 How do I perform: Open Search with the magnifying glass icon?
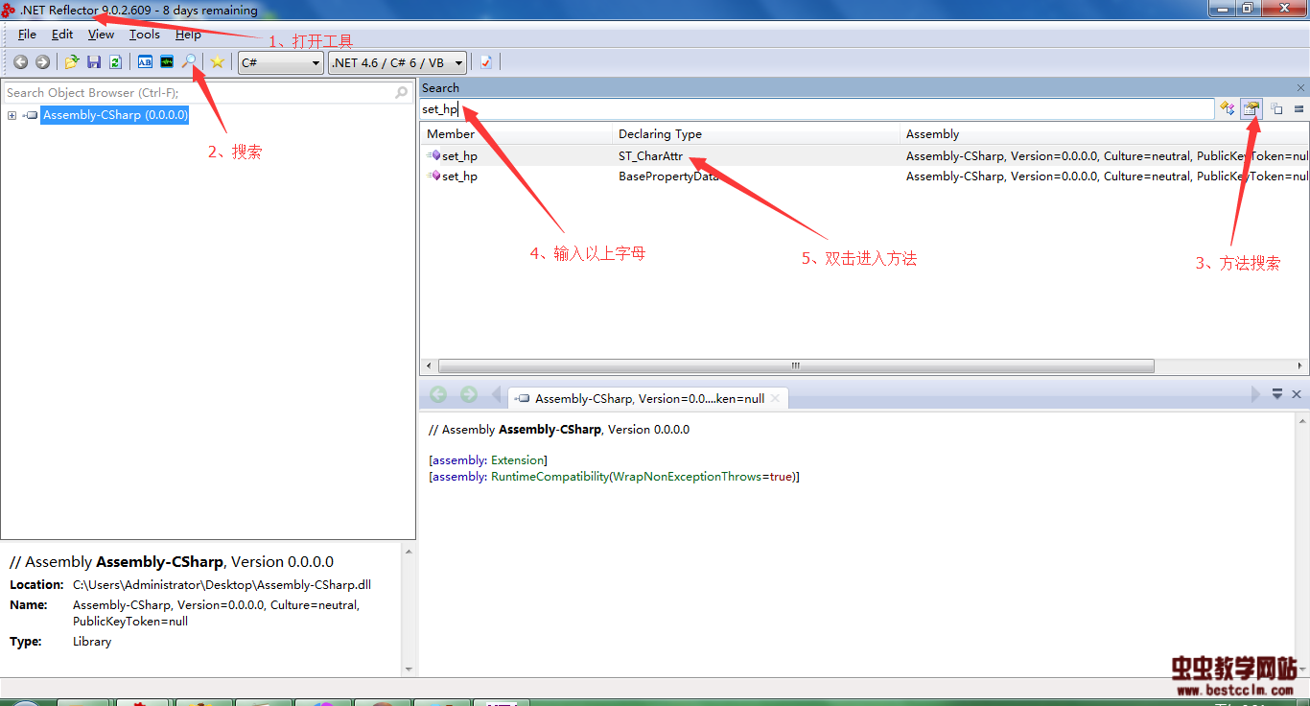pos(189,62)
